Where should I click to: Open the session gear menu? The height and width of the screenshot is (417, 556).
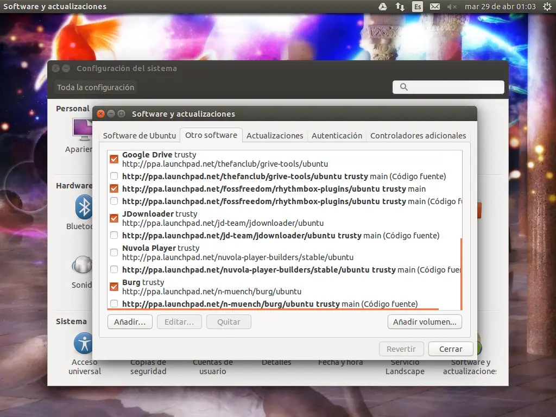pyautogui.click(x=547, y=7)
